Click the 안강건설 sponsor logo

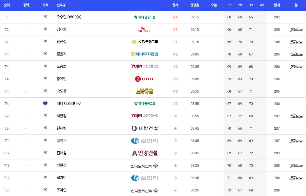point(144,153)
